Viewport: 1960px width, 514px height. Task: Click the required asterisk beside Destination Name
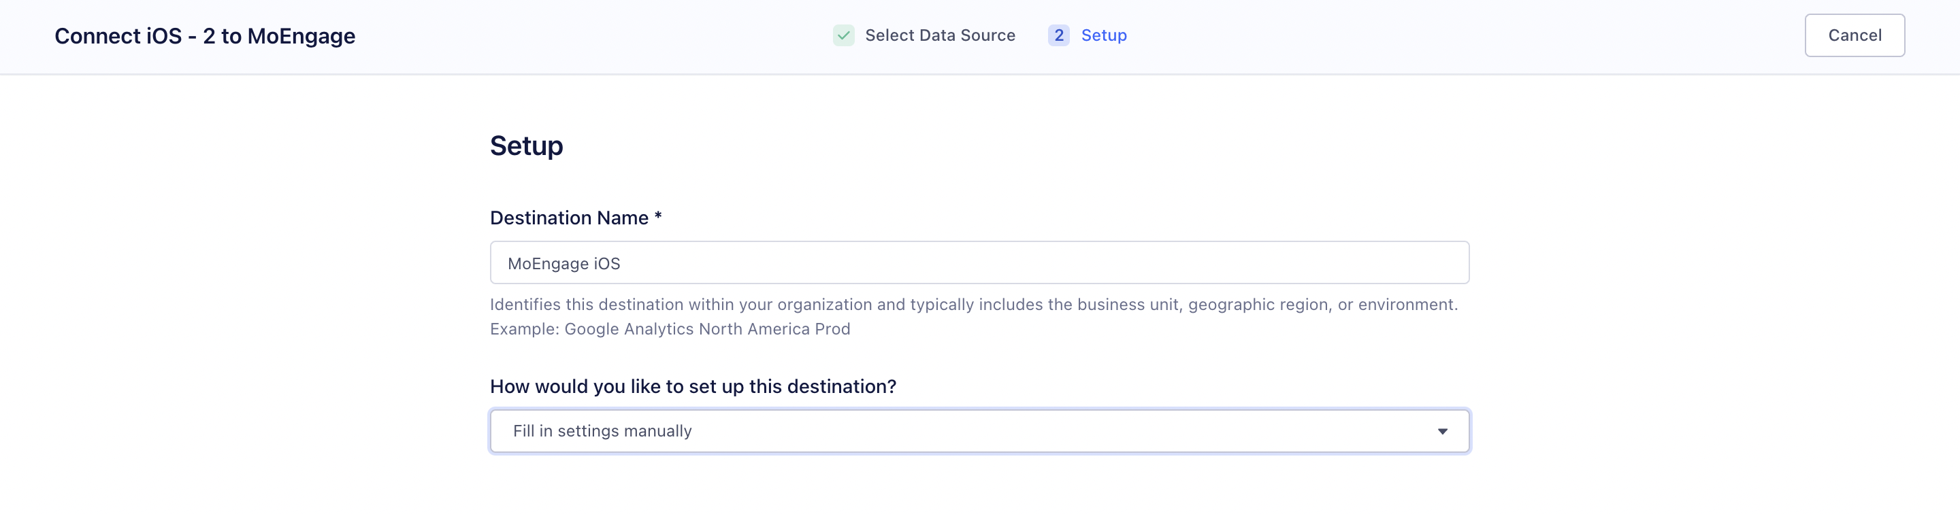point(658,217)
